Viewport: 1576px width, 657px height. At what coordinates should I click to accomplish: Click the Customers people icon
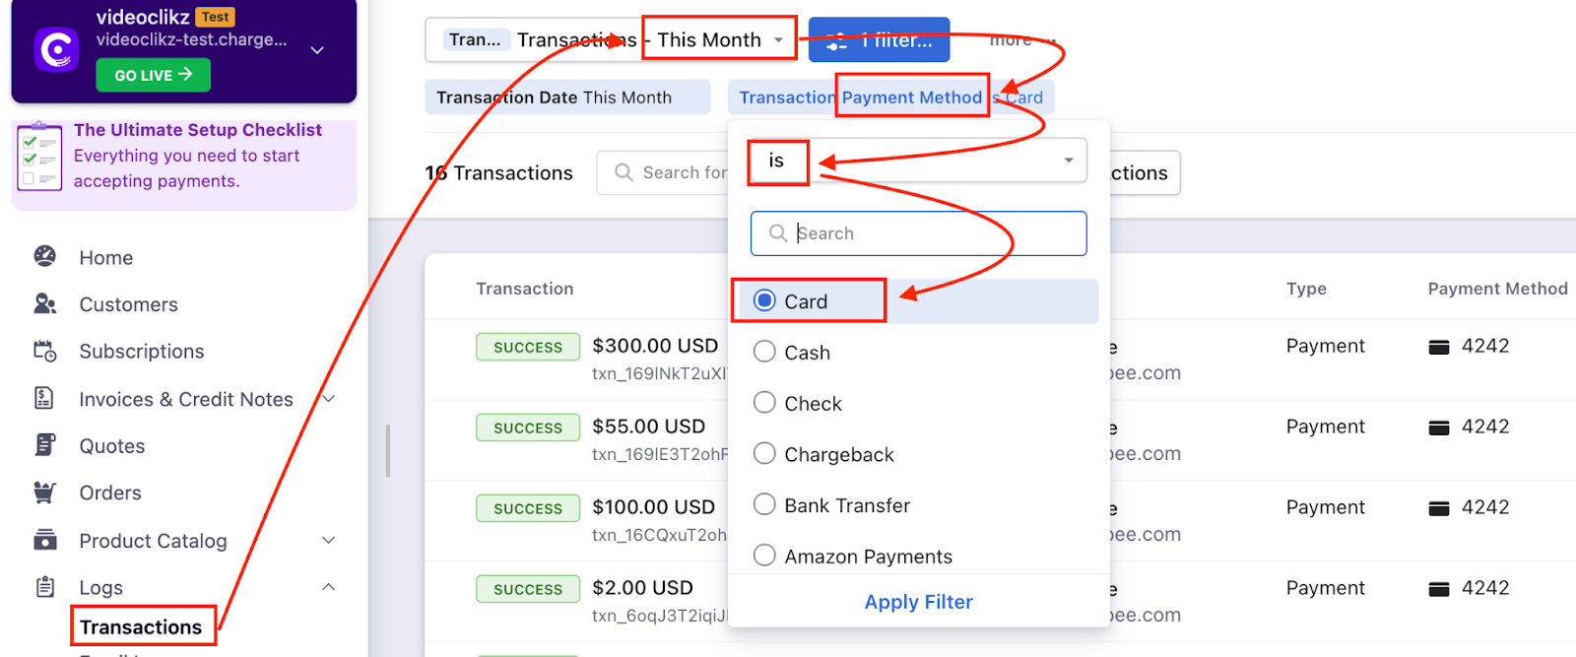(x=45, y=304)
